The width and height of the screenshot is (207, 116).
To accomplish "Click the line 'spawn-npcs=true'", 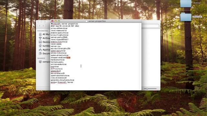I will pyautogui.click(x=58, y=51).
